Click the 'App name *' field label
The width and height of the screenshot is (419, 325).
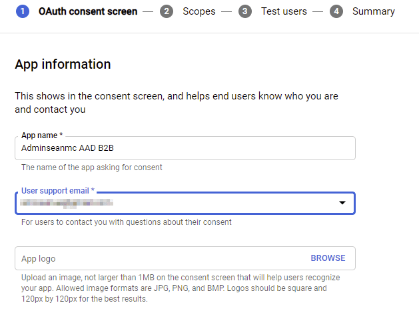[44, 135]
